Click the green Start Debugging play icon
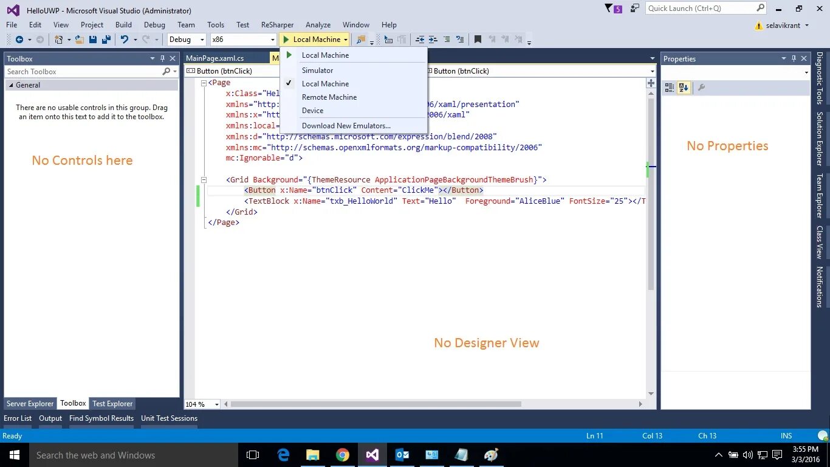 286,40
